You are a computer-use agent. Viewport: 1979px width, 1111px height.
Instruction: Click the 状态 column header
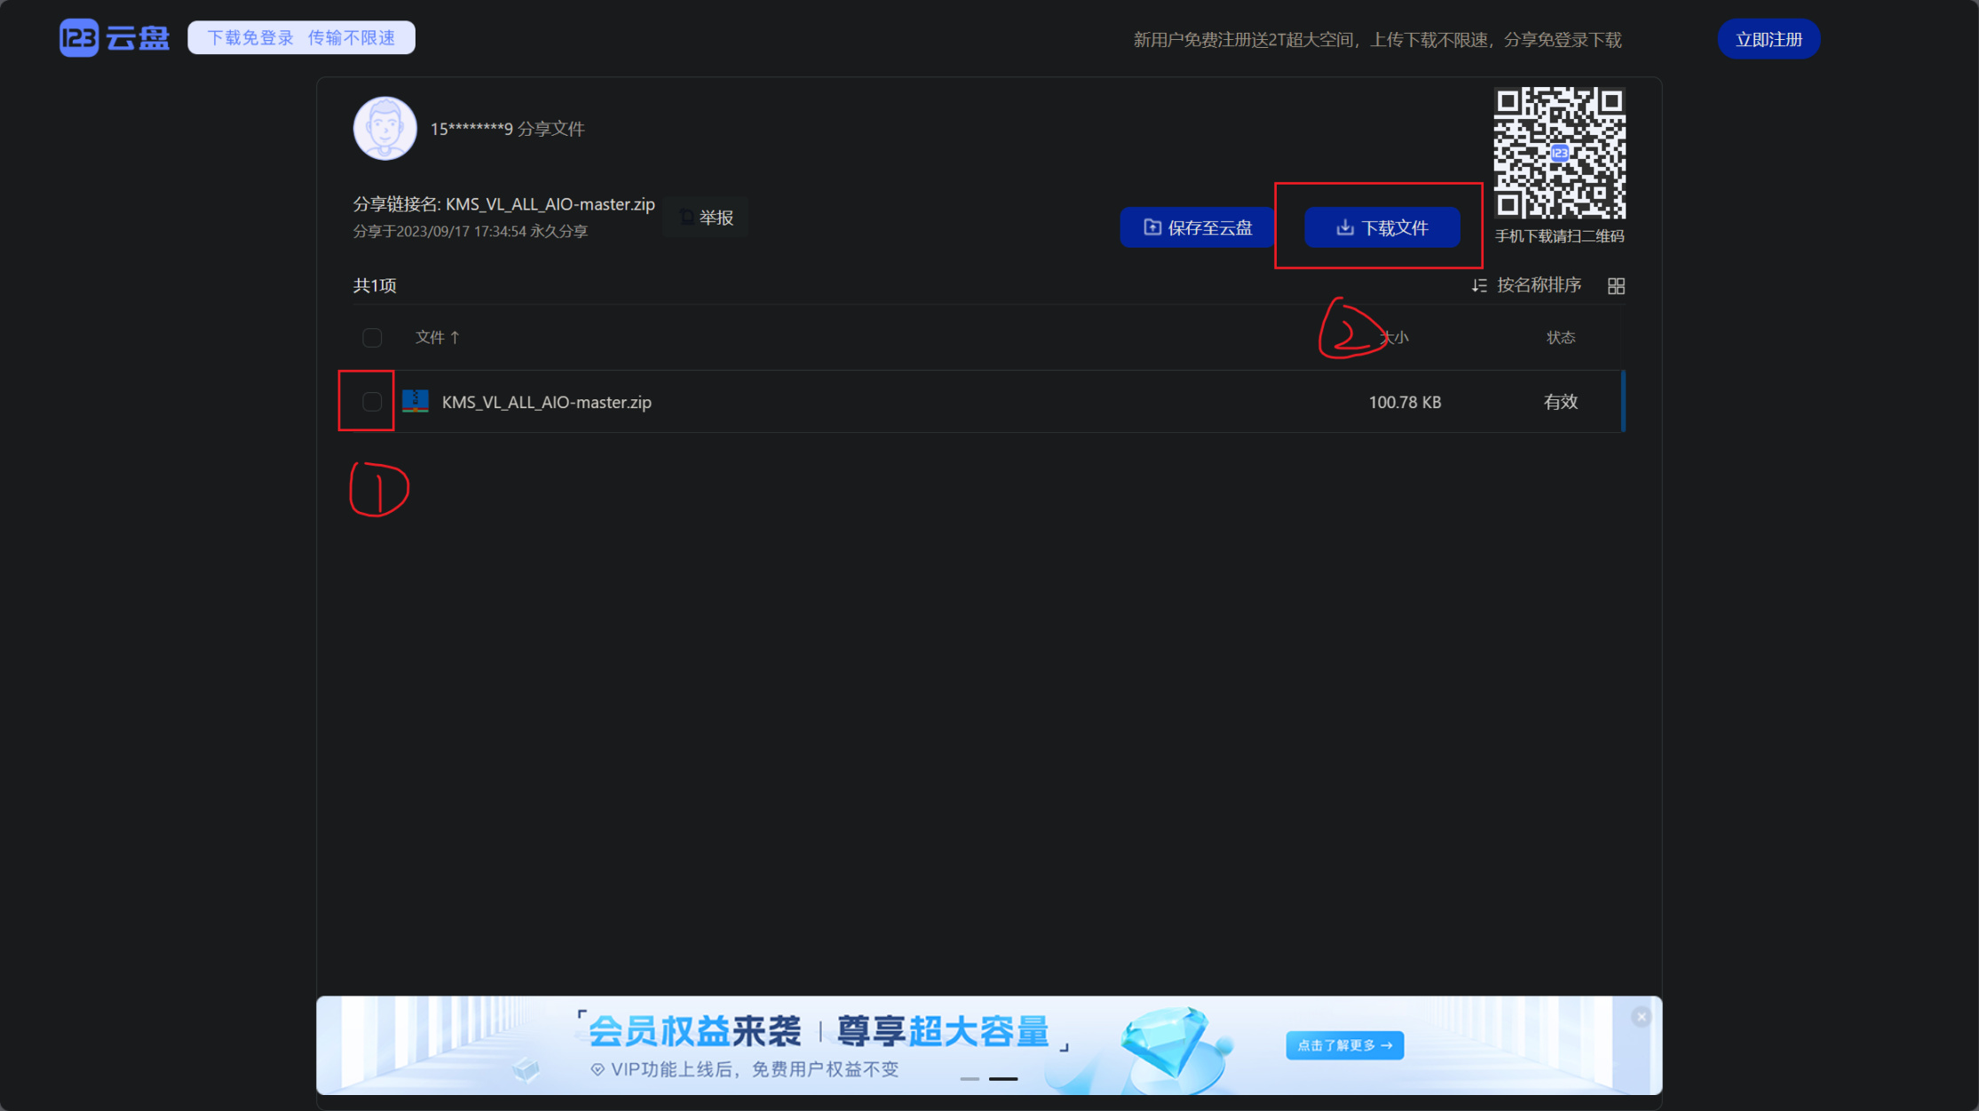point(1560,337)
